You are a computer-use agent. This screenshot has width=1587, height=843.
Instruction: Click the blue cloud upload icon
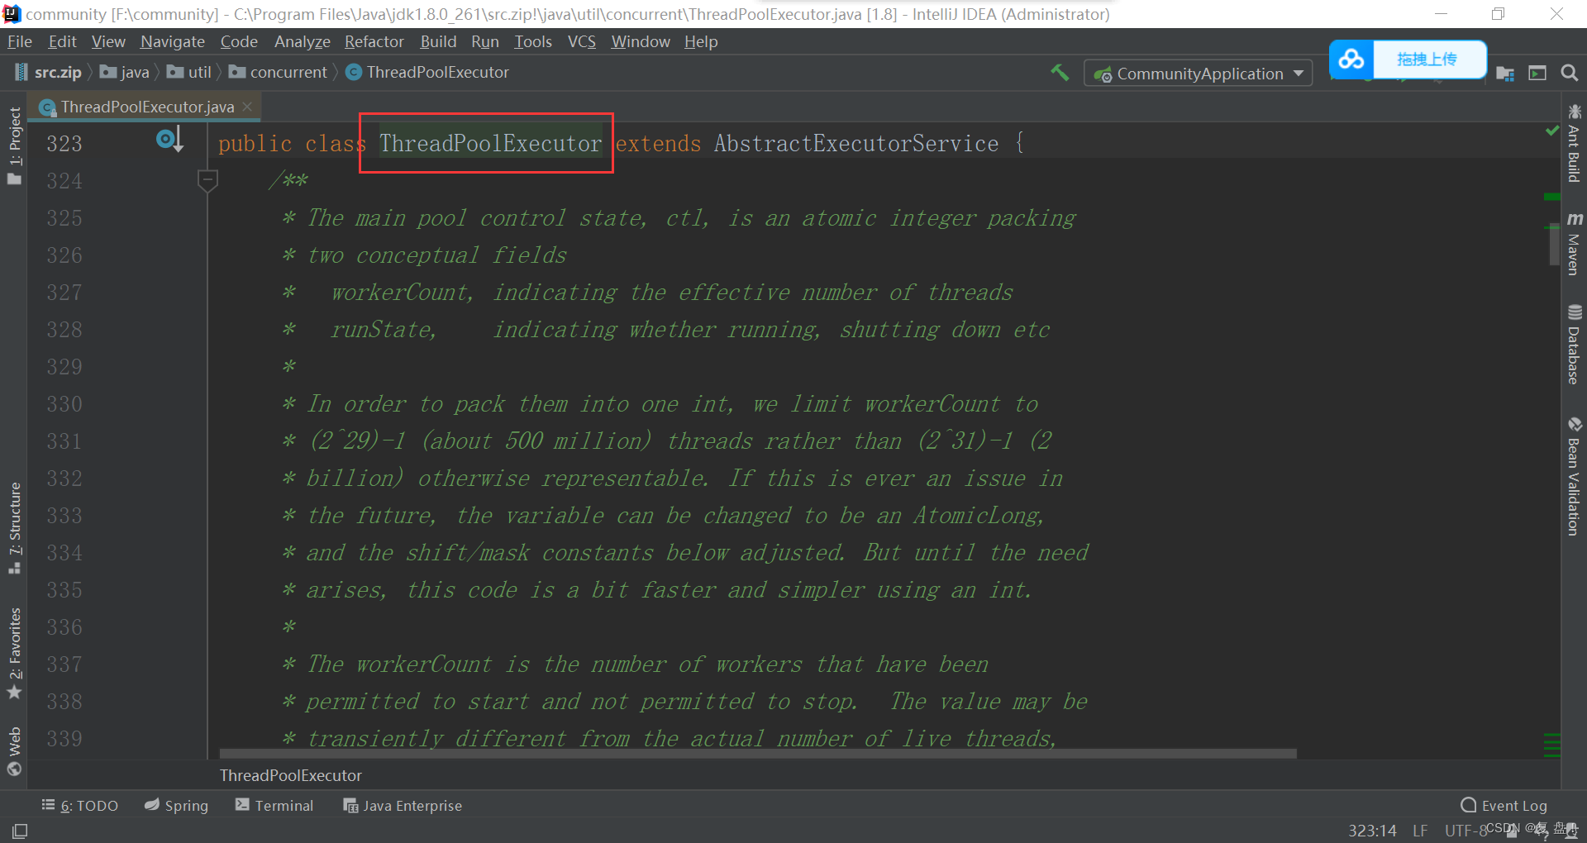click(x=1351, y=60)
